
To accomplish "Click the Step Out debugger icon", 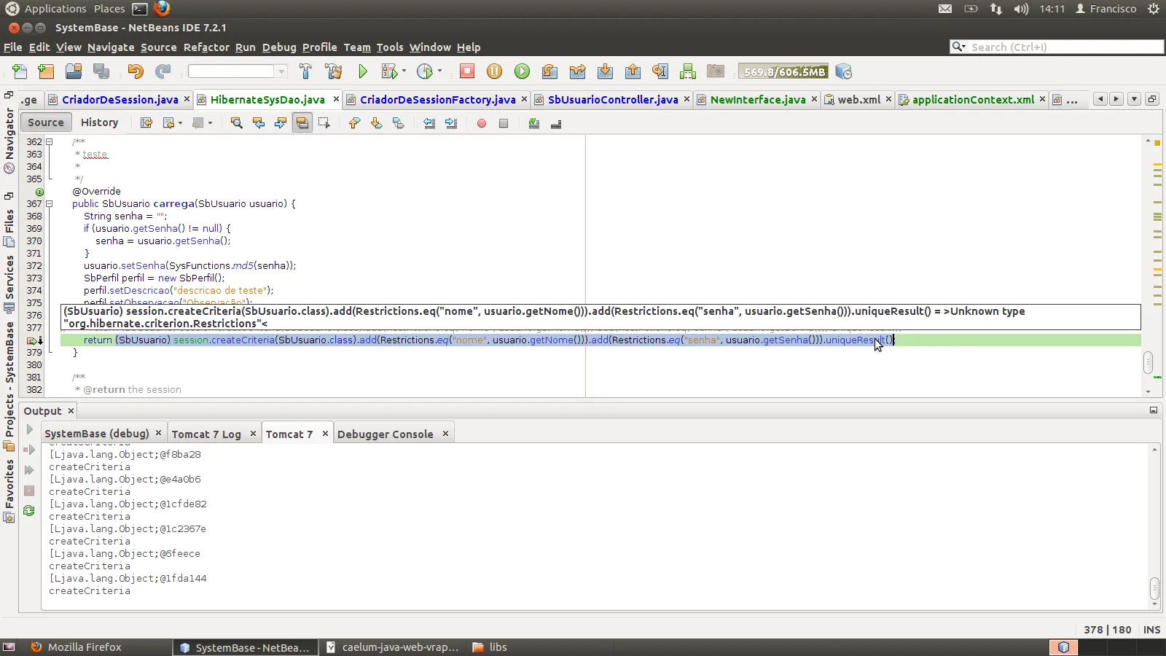I will pyautogui.click(x=633, y=71).
